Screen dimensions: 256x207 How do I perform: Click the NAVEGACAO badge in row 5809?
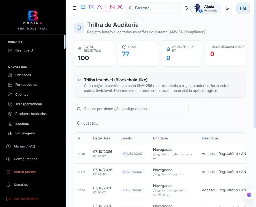click(x=133, y=172)
